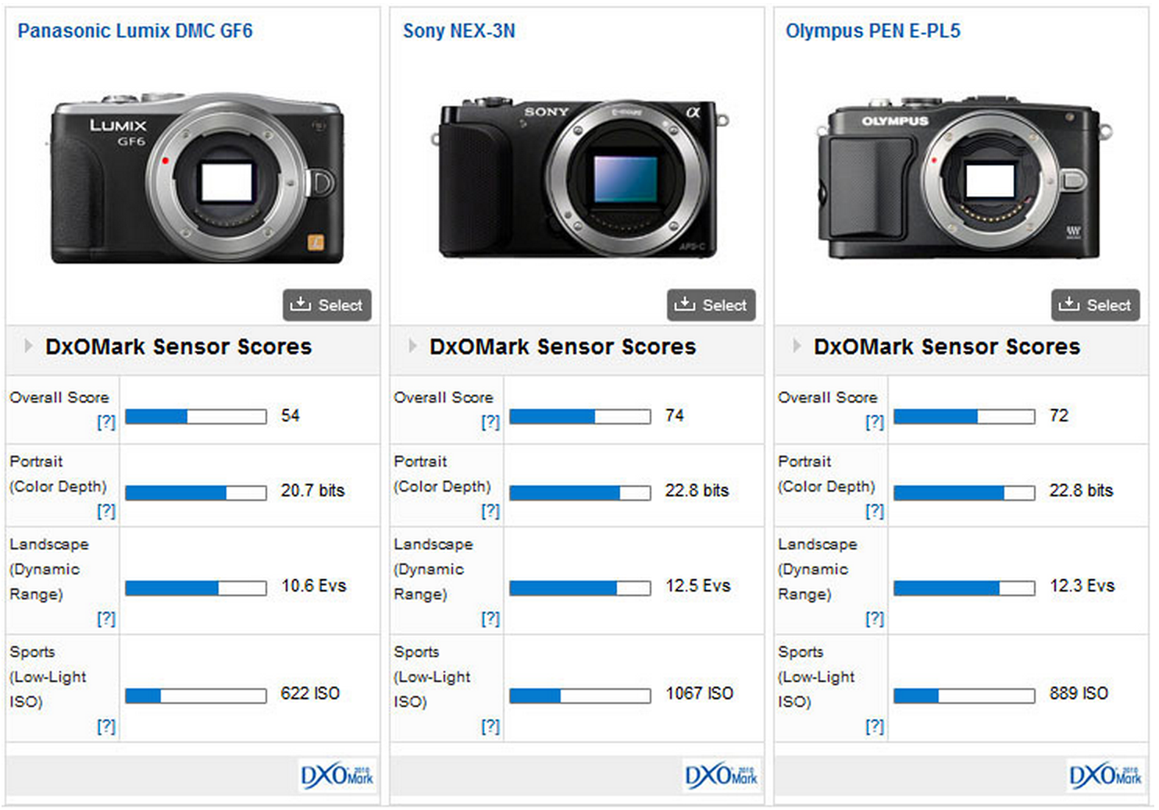Click the Olympus overall score value 72
The width and height of the screenshot is (1159, 810).
tap(1059, 416)
